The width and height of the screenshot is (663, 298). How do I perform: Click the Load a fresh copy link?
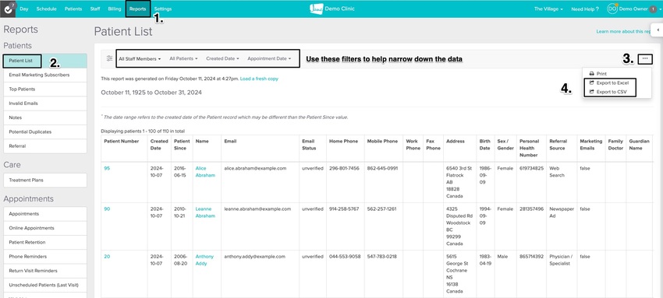pyautogui.click(x=259, y=79)
